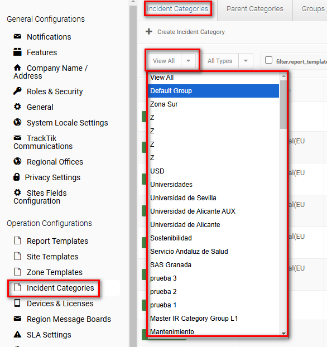This screenshot has height=347, width=327.
Task: Pick prueba 3 from the list
Action: pos(214,278)
